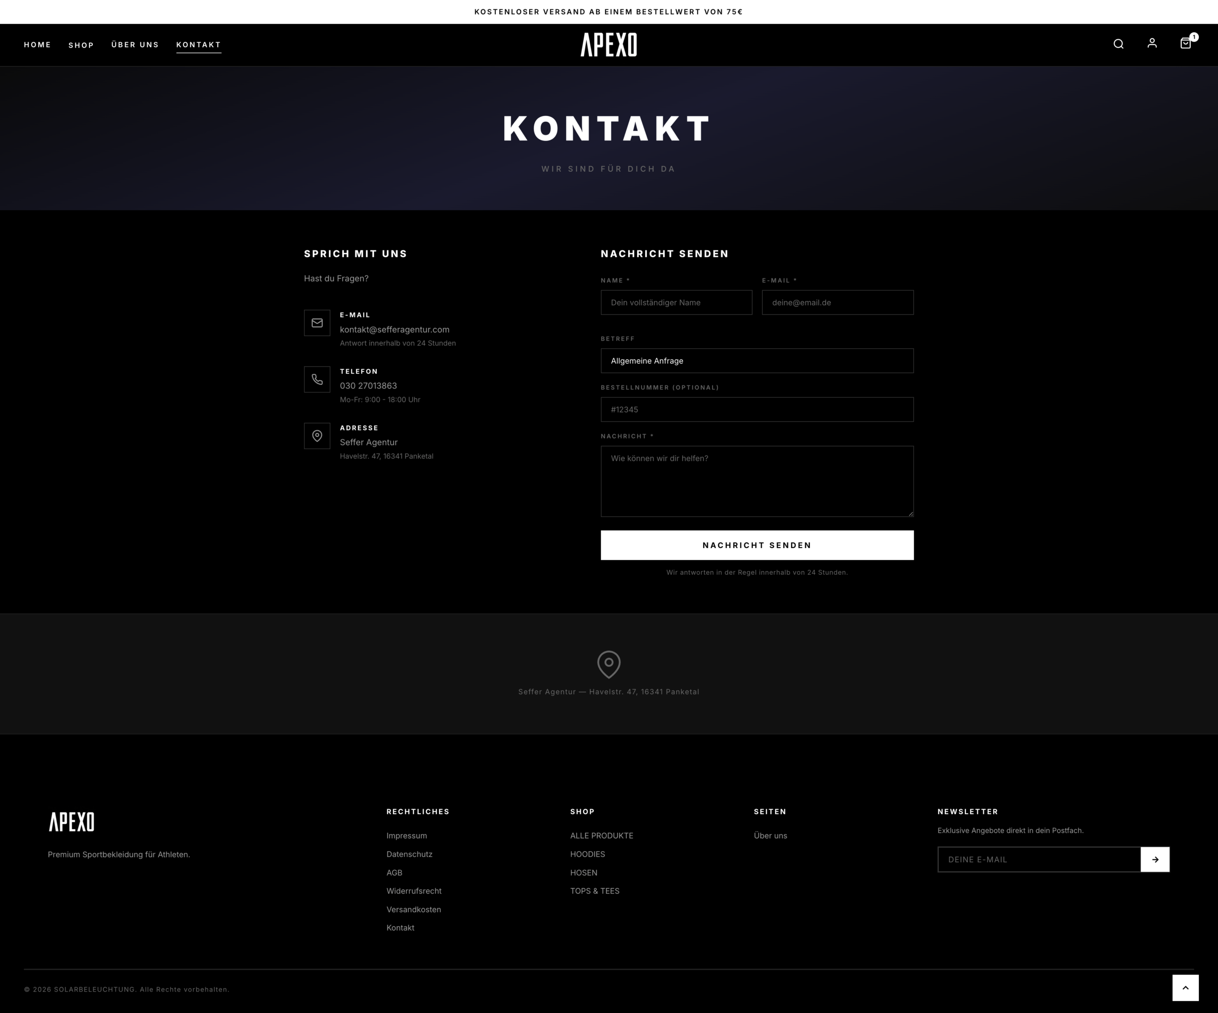1218x1013 pixels.
Task: Click 'Antwort innerhalb von 24 Stunden' text
Action: click(x=398, y=343)
